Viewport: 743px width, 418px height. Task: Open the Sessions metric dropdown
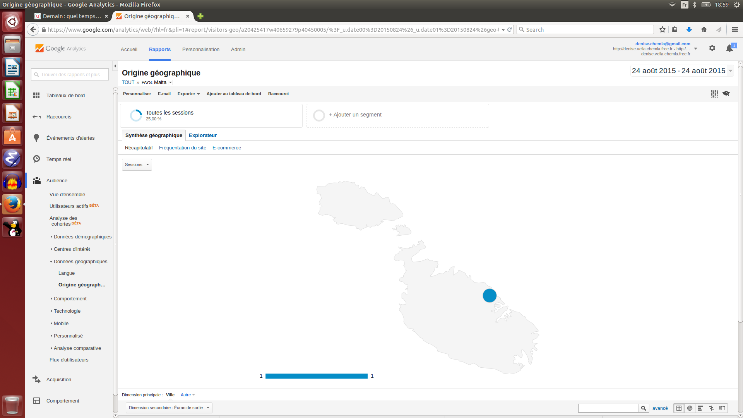(x=137, y=165)
